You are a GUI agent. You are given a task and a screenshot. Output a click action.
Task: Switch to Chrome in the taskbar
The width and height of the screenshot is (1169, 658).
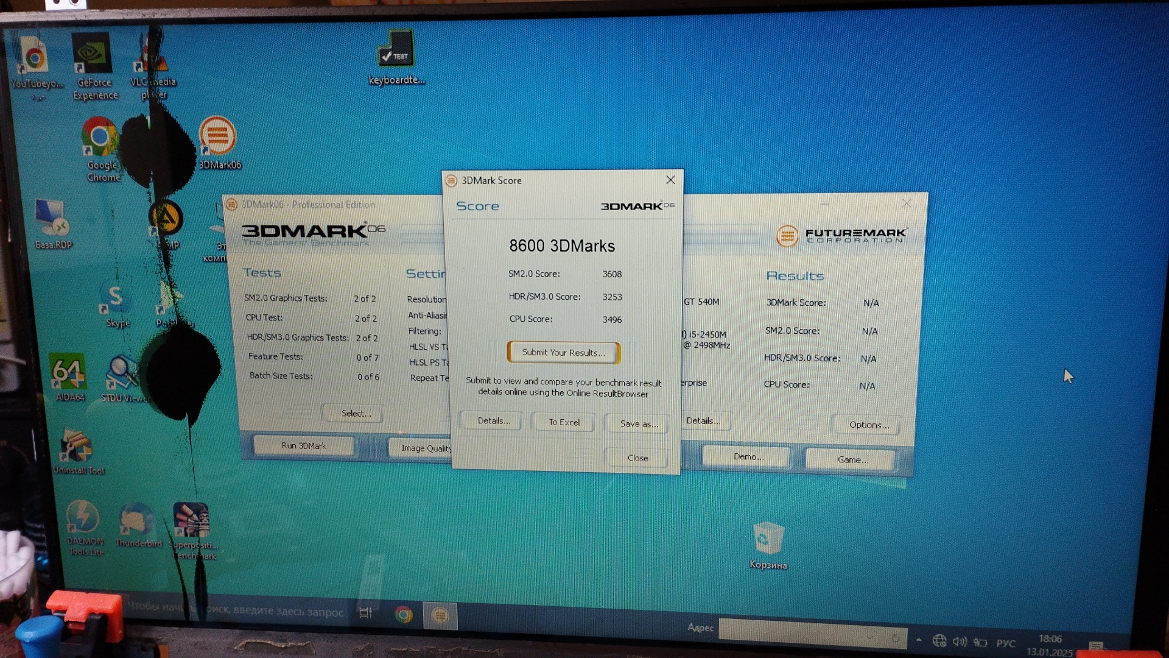[403, 614]
